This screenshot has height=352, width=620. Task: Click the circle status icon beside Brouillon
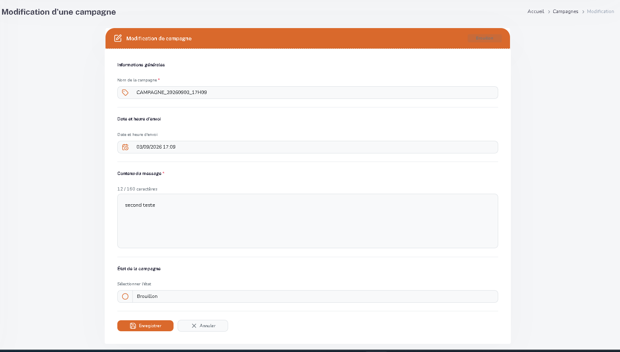point(125,296)
